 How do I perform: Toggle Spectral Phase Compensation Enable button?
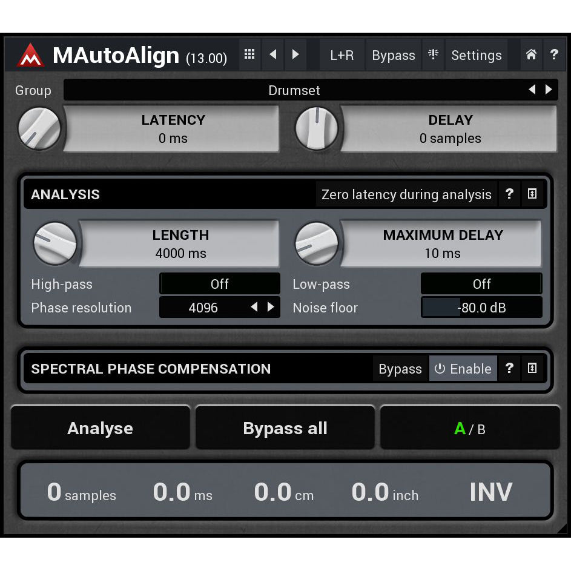pos(463,369)
